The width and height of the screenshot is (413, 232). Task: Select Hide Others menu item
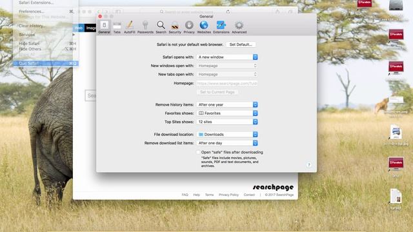point(46,49)
